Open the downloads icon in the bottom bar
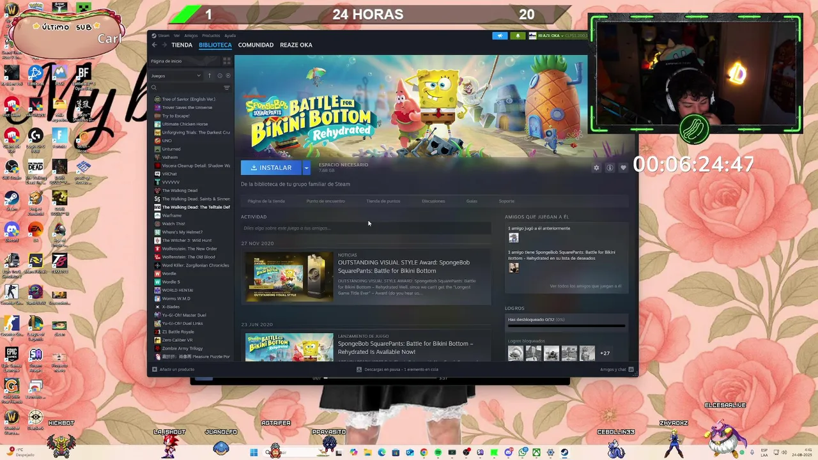Image resolution: width=818 pixels, height=460 pixels. pos(359,369)
